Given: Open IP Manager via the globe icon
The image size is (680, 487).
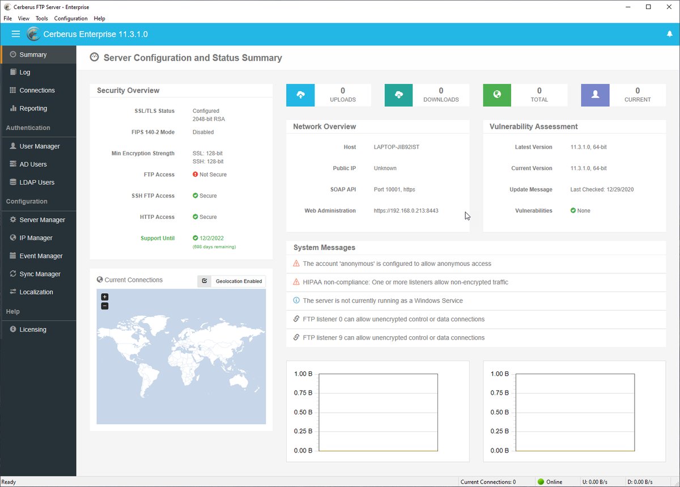Looking at the screenshot, I should [12, 238].
